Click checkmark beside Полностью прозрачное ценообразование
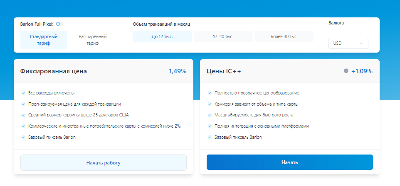This screenshot has height=186, width=400. [210, 93]
